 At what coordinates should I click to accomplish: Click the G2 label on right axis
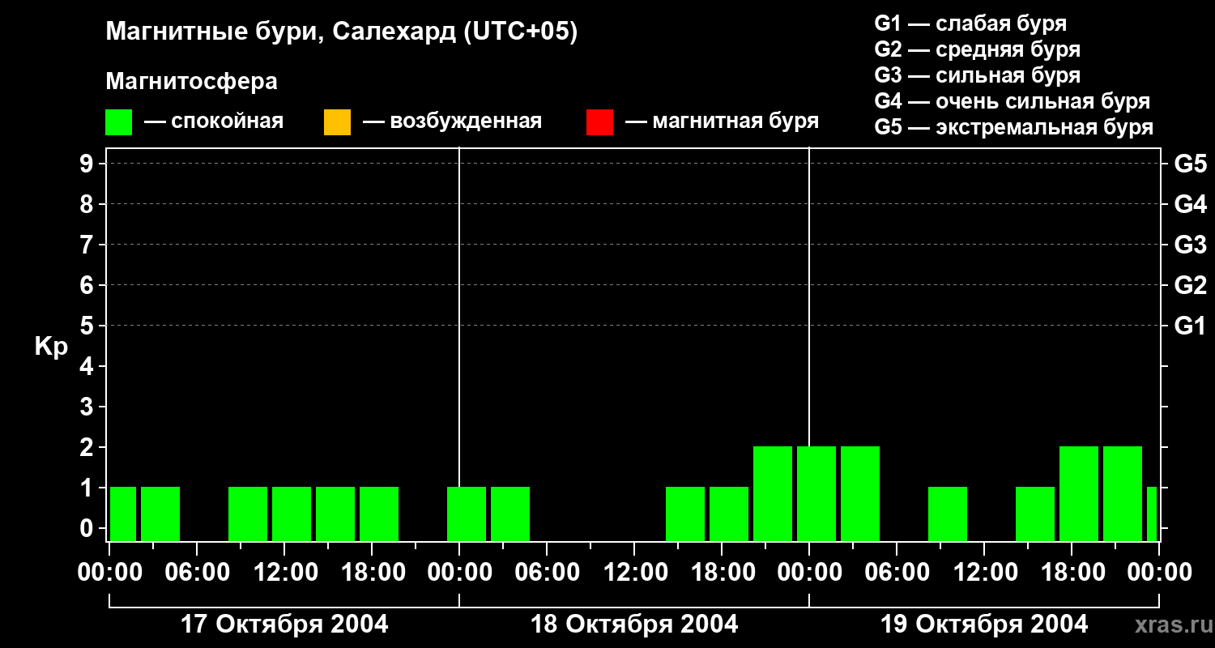click(1190, 285)
